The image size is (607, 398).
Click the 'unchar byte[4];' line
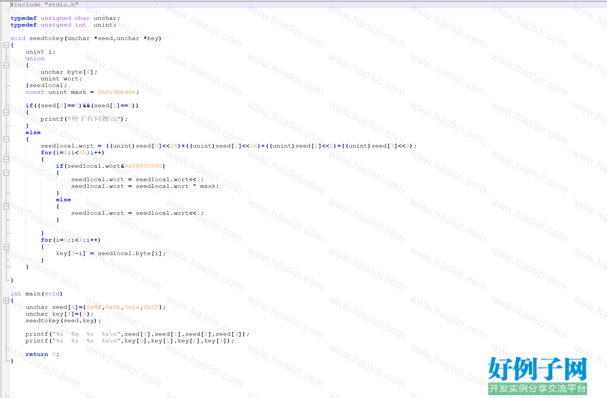(69, 72)
